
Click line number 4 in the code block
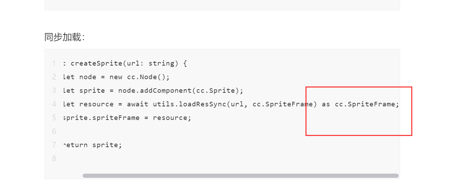[54, 104]
